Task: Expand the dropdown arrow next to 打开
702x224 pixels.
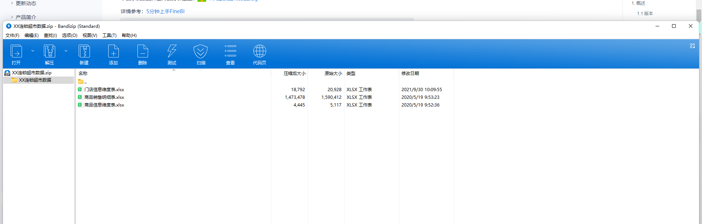Action: (x=33, y=51)
